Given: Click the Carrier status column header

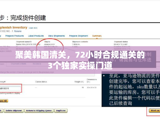Looking at the screenshot, I should pyautogui.click(x=41, y=82).
